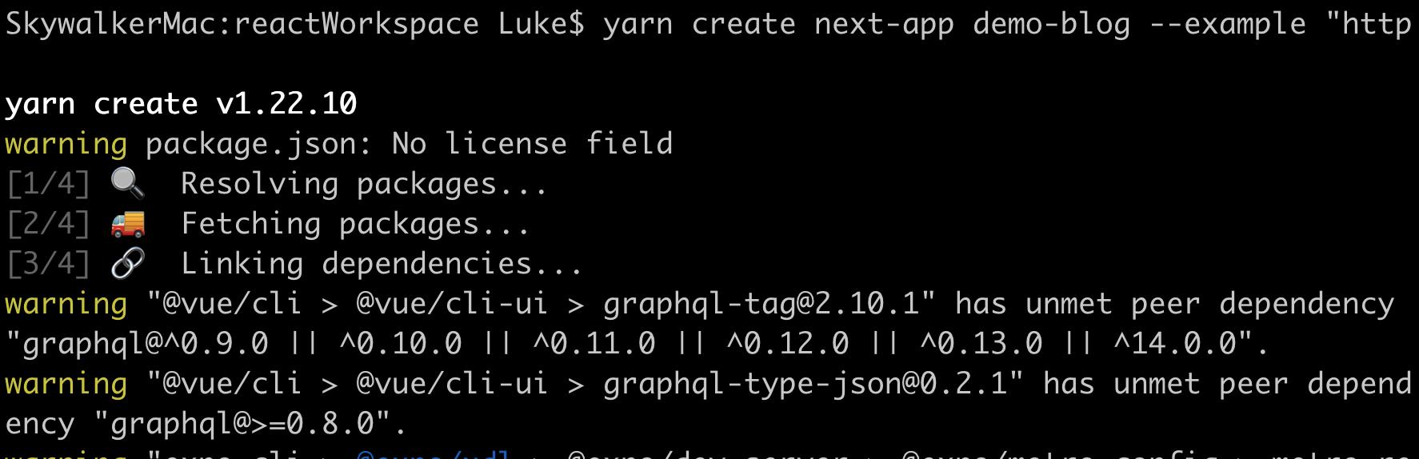Image resolution: width=1419 pixels, height=459 pixels.
Task: Click the SkywalkerMac:reactWorkspace prompt text
Action: (242, 24)
